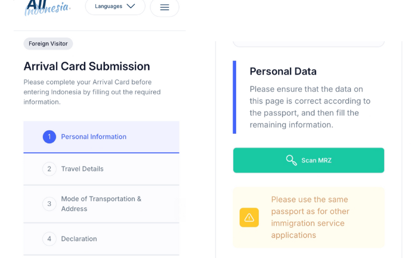The width and height of the screenshot is (414, 258).
Task: Click the All Indonesia logo
Action: tap(47, 8)
